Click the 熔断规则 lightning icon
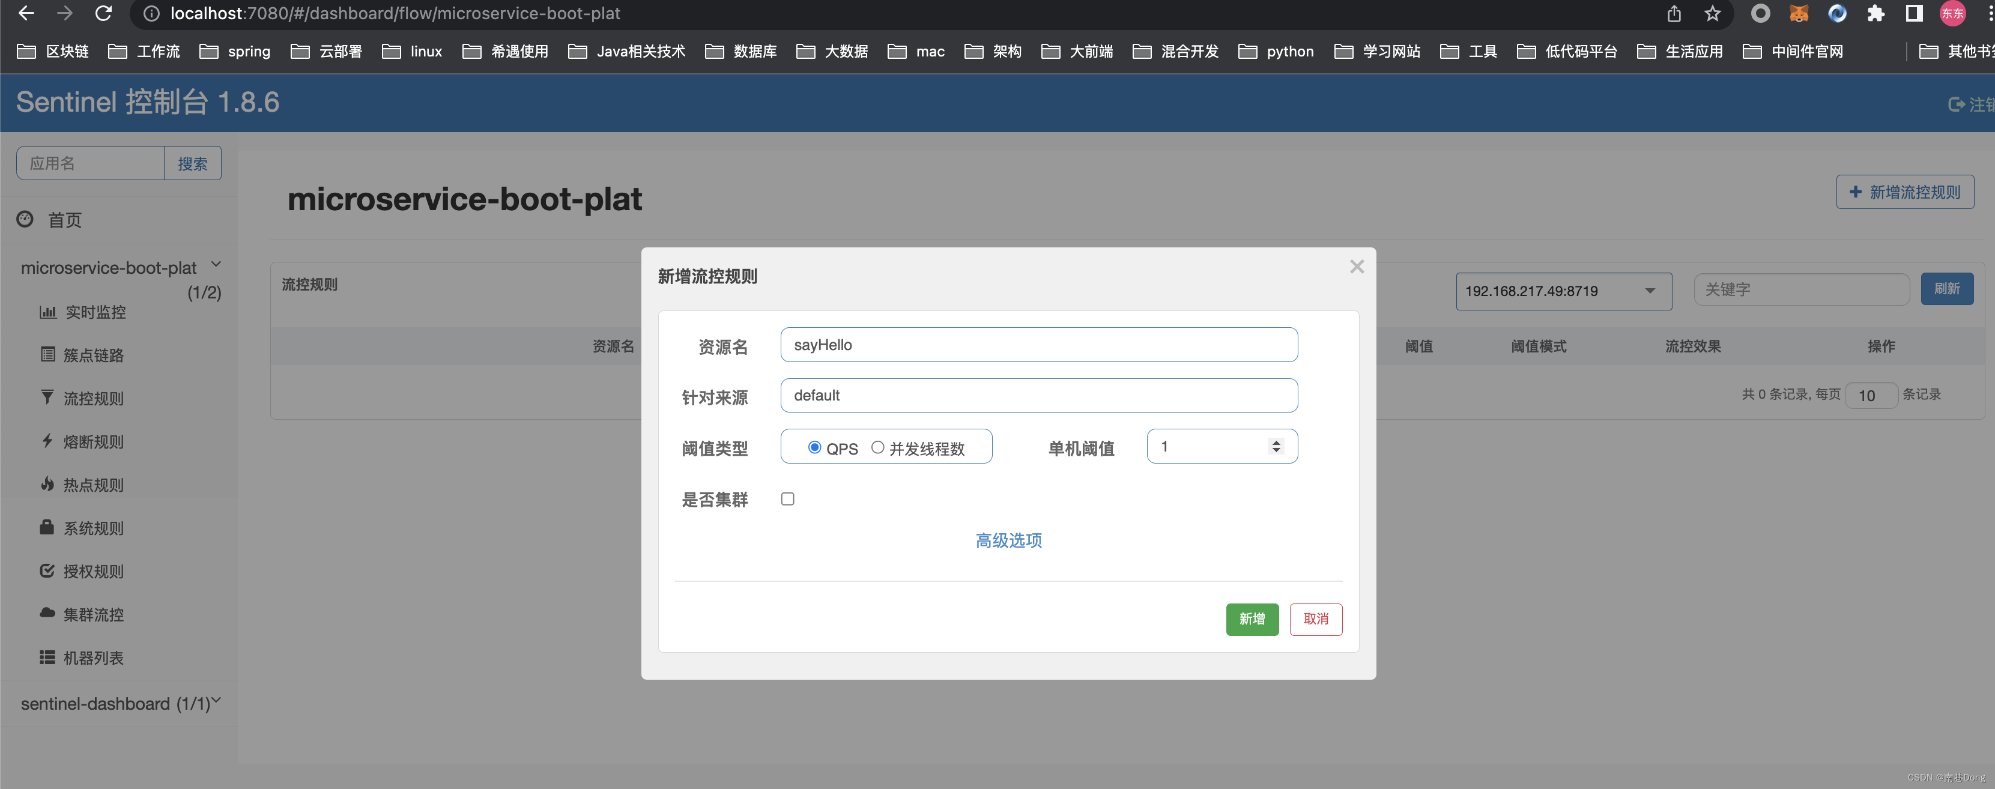Image resolution: width=1995 pixels, height=789 pixels. [x=47, y=441]
